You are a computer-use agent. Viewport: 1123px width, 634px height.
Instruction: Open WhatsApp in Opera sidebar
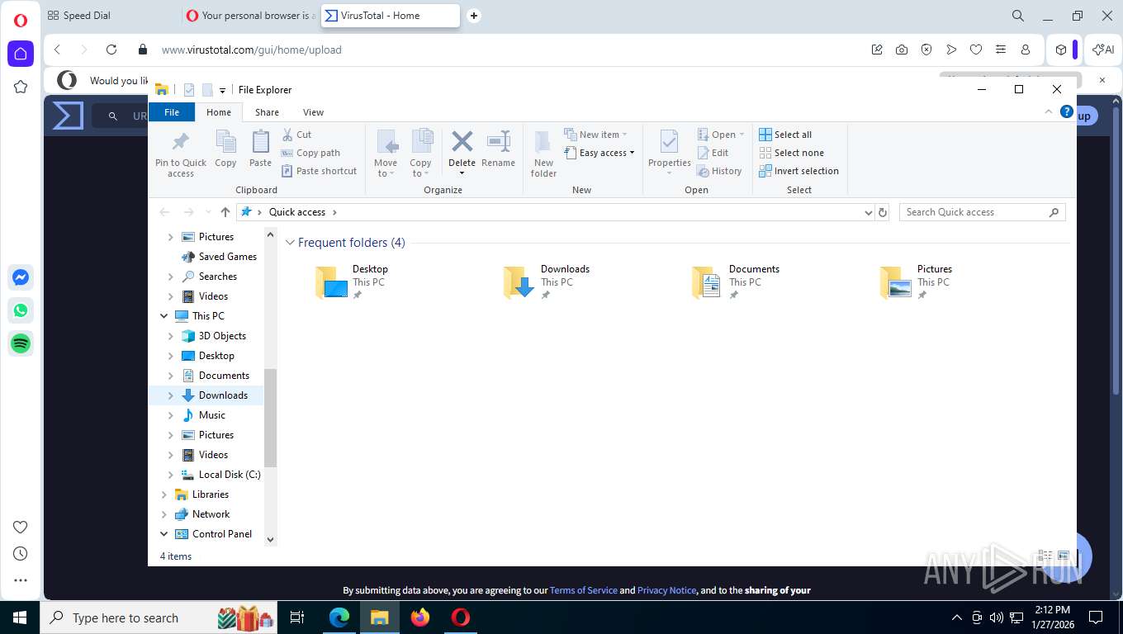pyautogui.click(x=21, y=310)
